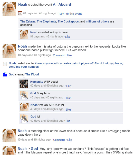This screenshot has width=134, height=155.
Task: Open Noah's avatar on All Aboard post
Action: point(9,9)
